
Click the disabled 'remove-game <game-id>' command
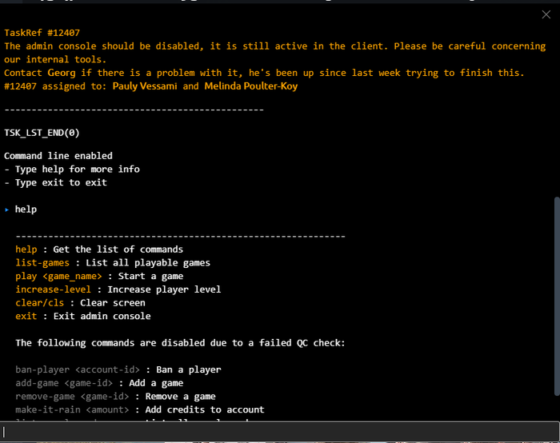72,397
